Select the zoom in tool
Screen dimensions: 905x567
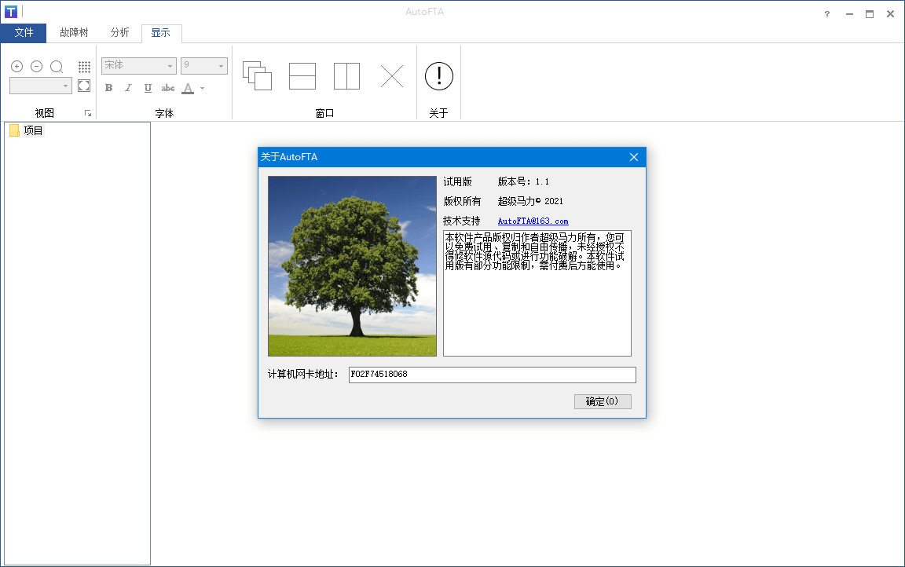pyautogui.click(x=16, y=67)
